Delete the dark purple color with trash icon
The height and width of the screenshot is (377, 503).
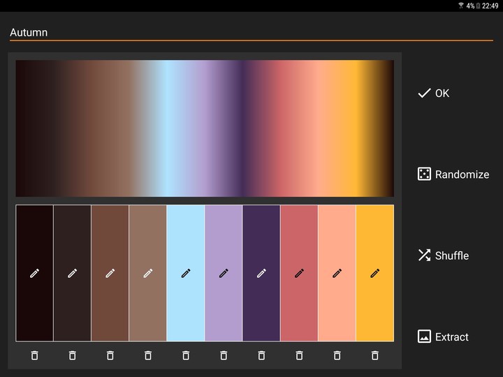click(261, 355)
